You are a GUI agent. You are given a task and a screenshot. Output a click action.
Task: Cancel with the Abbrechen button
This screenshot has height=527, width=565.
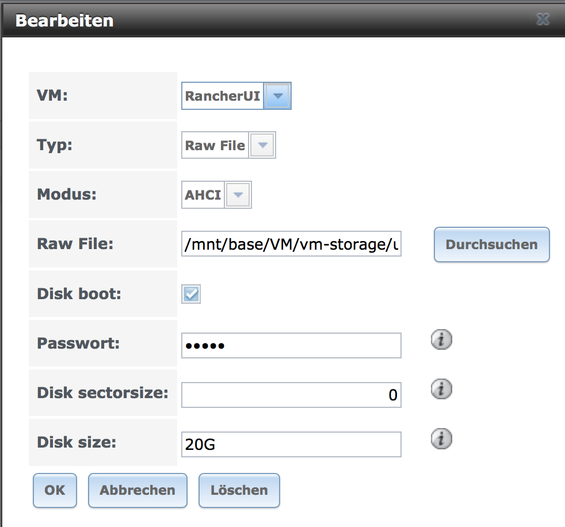[138, 490]
